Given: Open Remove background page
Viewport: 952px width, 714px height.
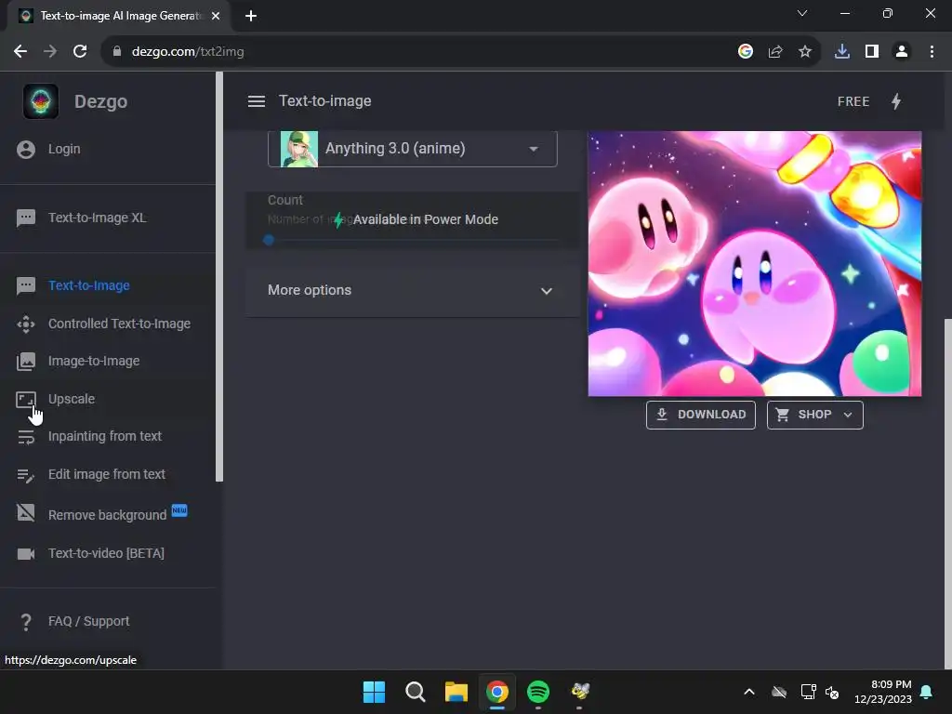Looking at the screenshot, I should click(x=107, y=515).
